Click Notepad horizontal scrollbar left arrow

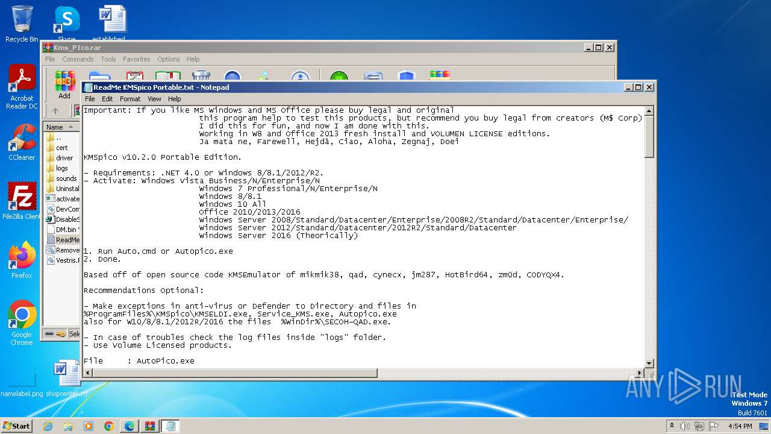coord(88,373)
